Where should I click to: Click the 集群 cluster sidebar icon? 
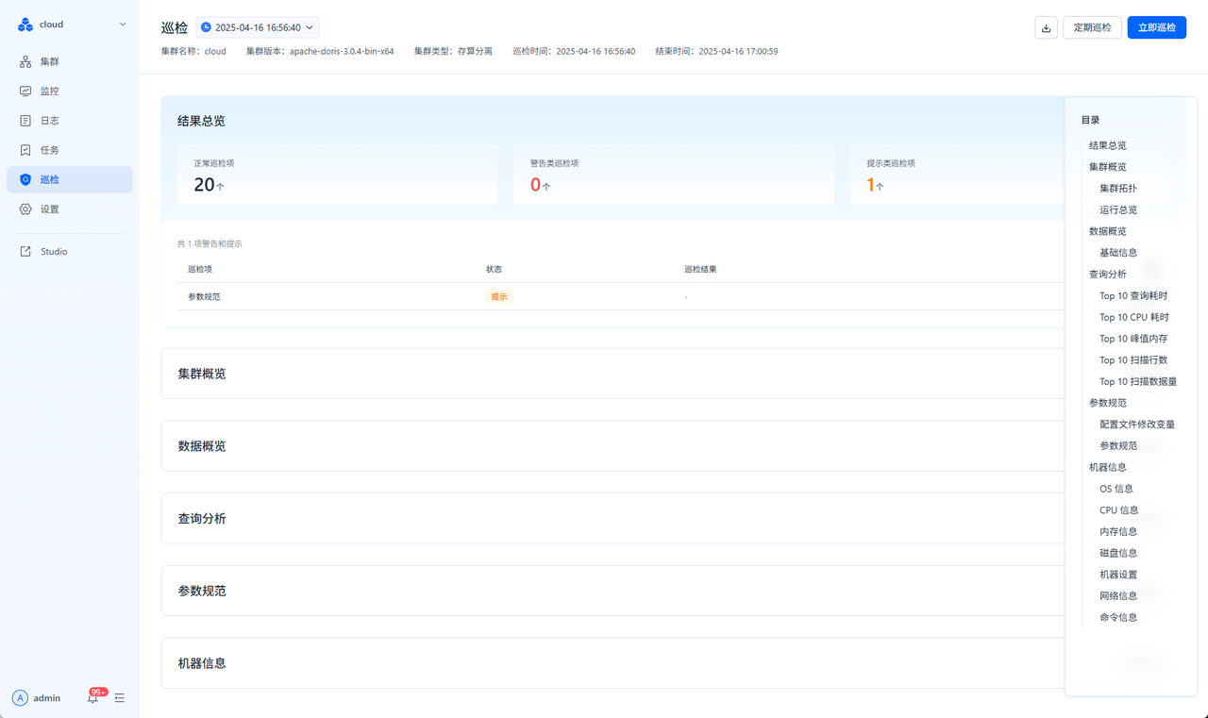[25, 61]
